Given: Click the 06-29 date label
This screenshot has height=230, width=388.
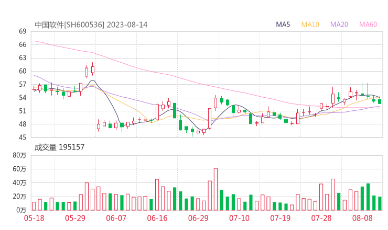Looking at the screenshot, I should pos(198,218).
